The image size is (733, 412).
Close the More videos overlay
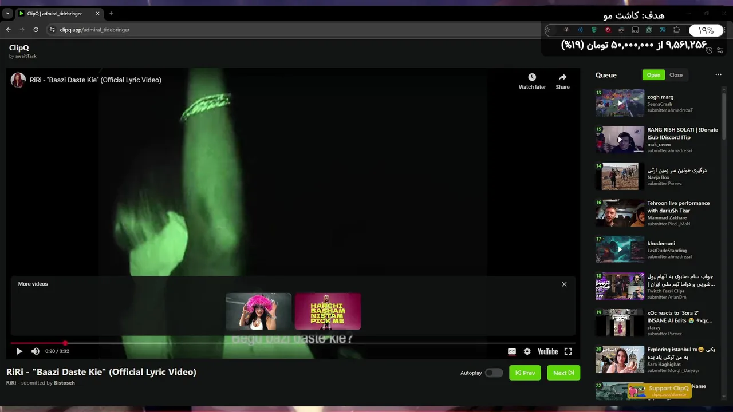click(x=564, y=284)
